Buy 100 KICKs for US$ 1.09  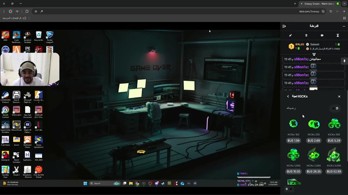[293, 141]
